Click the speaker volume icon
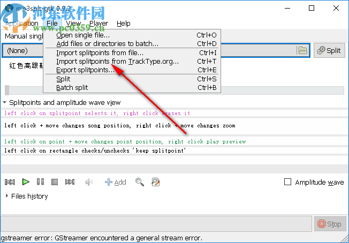 coord(89,182)
